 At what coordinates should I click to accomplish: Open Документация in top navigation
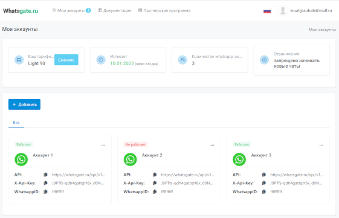point(115,10)
